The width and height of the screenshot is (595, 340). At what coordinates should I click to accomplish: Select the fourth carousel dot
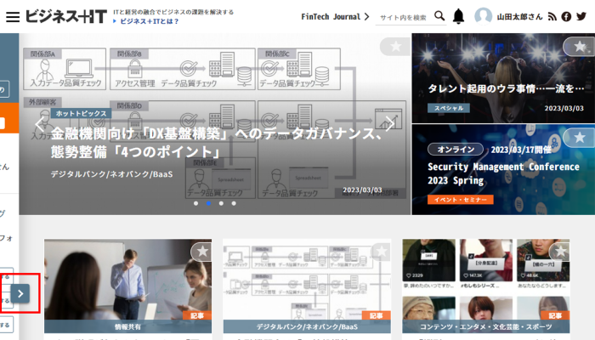tap(234, 203)
